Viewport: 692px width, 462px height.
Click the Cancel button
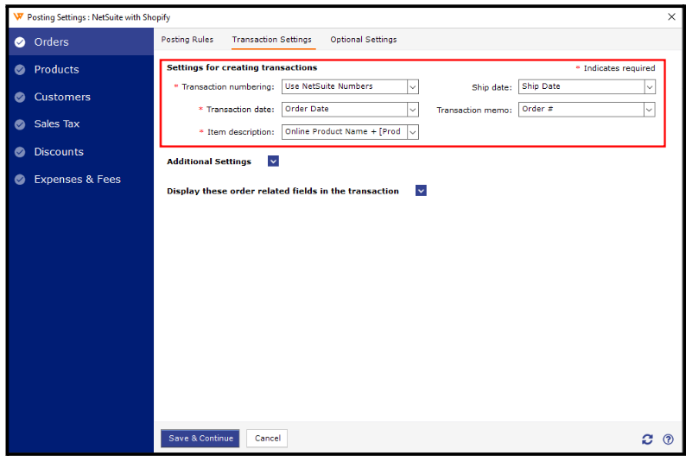pyautogui.click(x=267, y=438)
